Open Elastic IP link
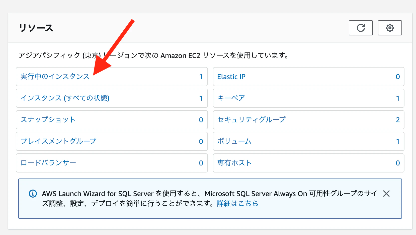 pyautogui.click(x=231, y=77)
